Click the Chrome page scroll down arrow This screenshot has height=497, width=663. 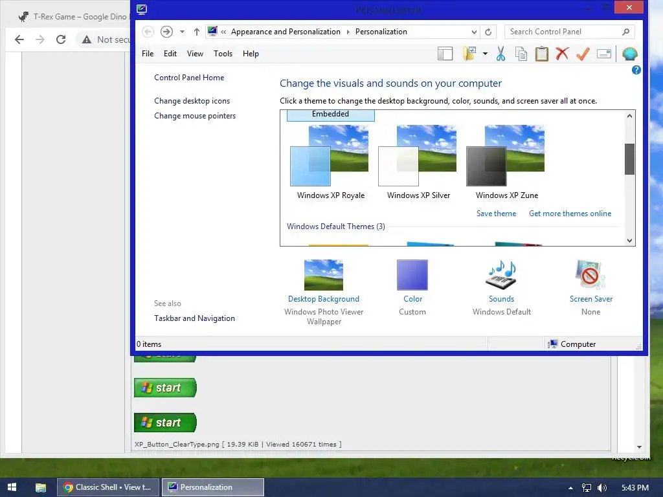pyautogui.click(x=639, y=447)
